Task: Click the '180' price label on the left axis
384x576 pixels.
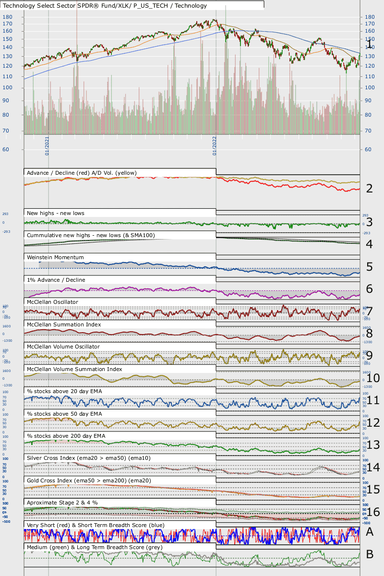Action: 7,17
